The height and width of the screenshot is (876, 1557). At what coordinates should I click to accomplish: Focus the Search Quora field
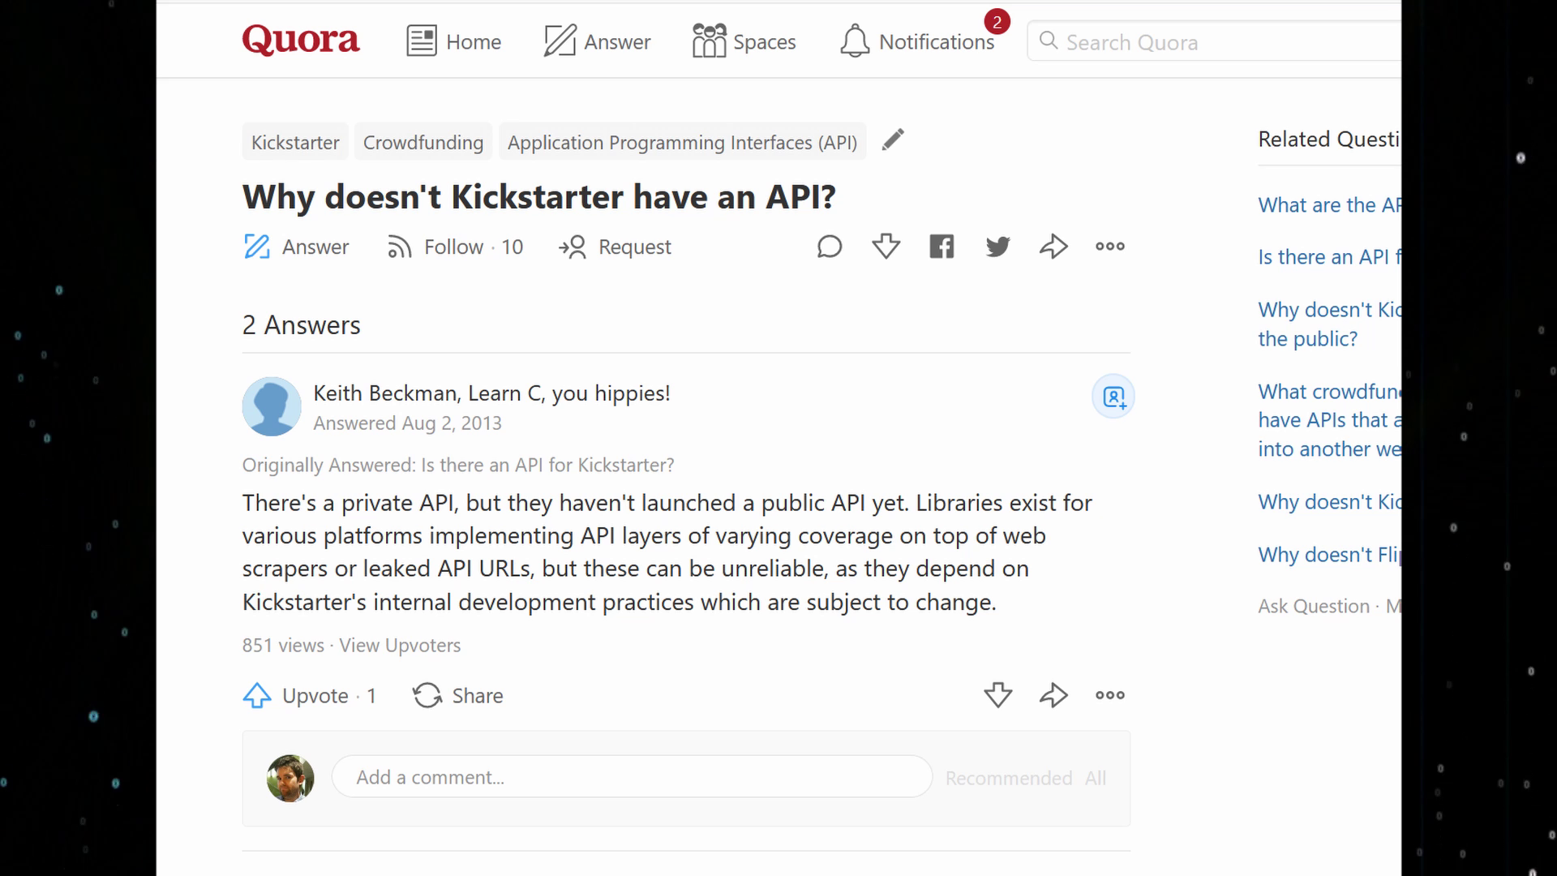click(1214, 41)
